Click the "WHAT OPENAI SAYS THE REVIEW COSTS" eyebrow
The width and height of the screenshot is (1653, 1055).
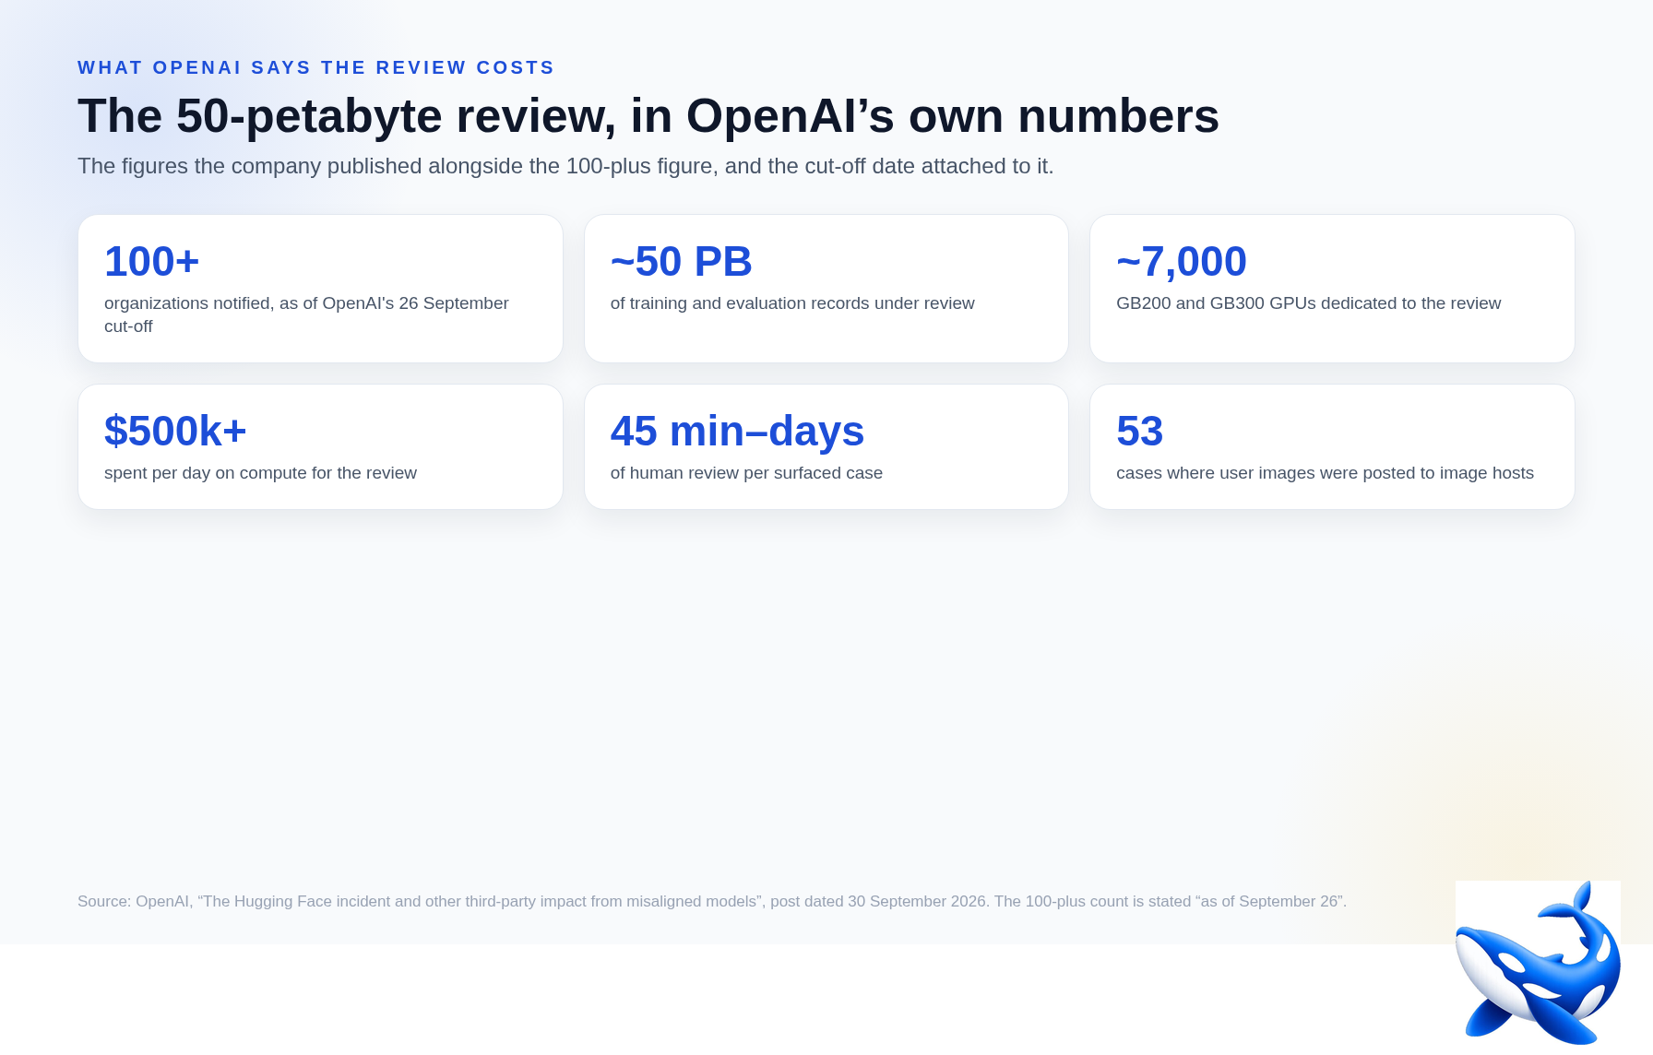[x=316, y=67]
